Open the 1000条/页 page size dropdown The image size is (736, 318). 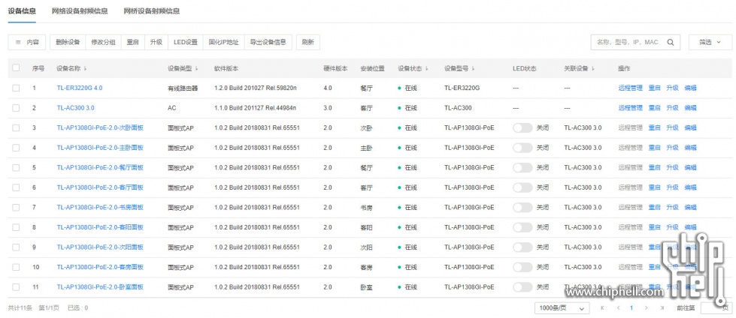[562, 308]
